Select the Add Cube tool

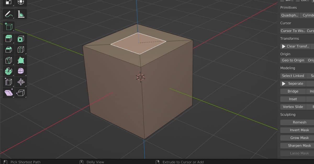9,27
